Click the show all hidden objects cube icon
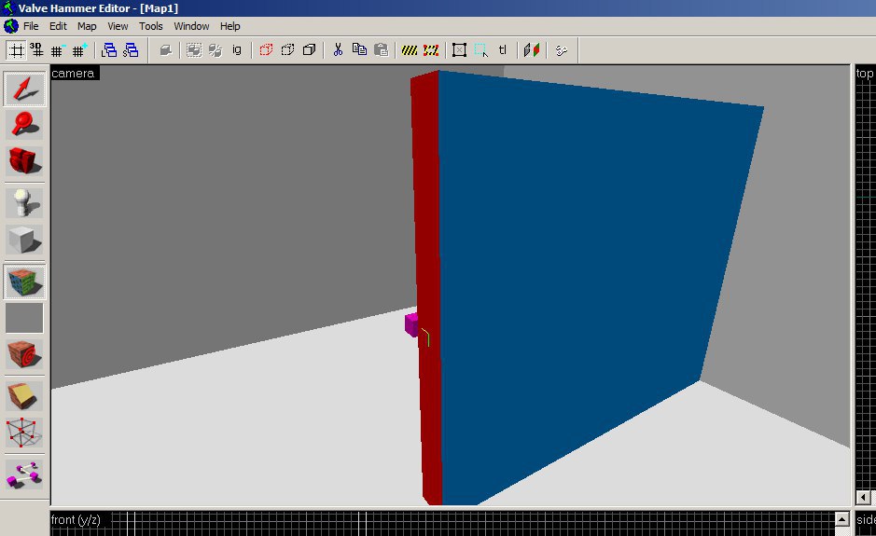 pyautogui.click(x=309, y=50)
